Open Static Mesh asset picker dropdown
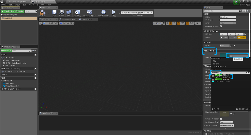The height and width of the screenshot is (135, 251). [238, 56]
